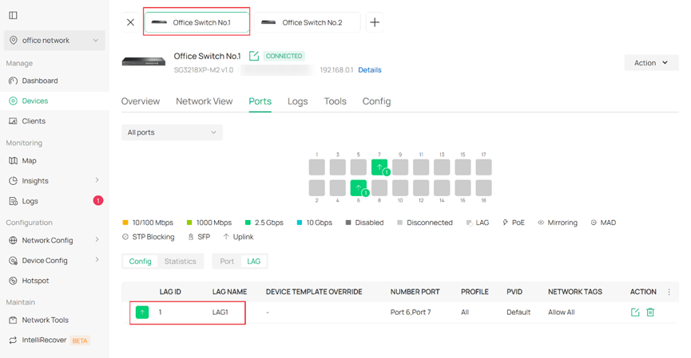Click the Details link
691x358 pixels.
(369, 70)
